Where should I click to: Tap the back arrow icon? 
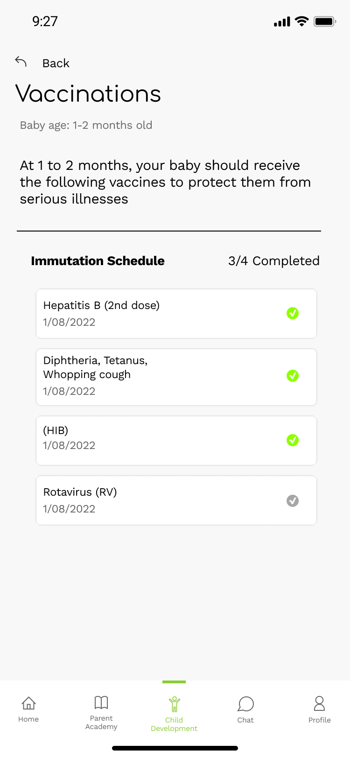point(21,62)
